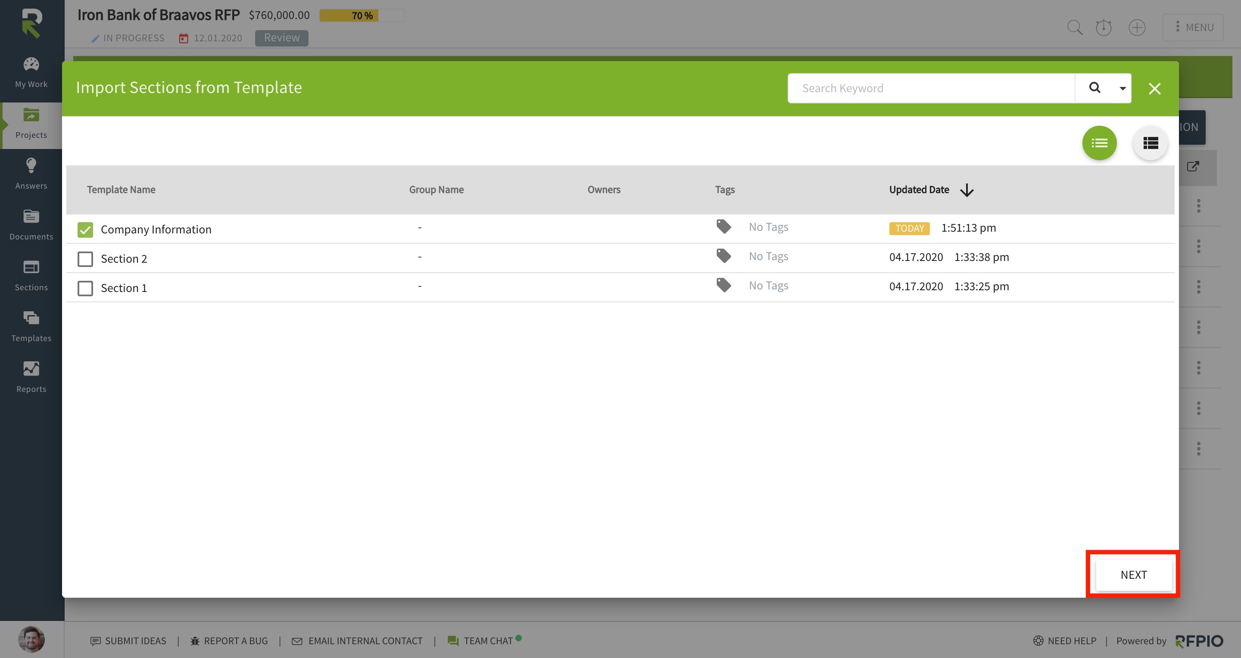The image size is (1241, 658).
Task: Click sort arrow beside Updated Date
Action: (967, 190)
